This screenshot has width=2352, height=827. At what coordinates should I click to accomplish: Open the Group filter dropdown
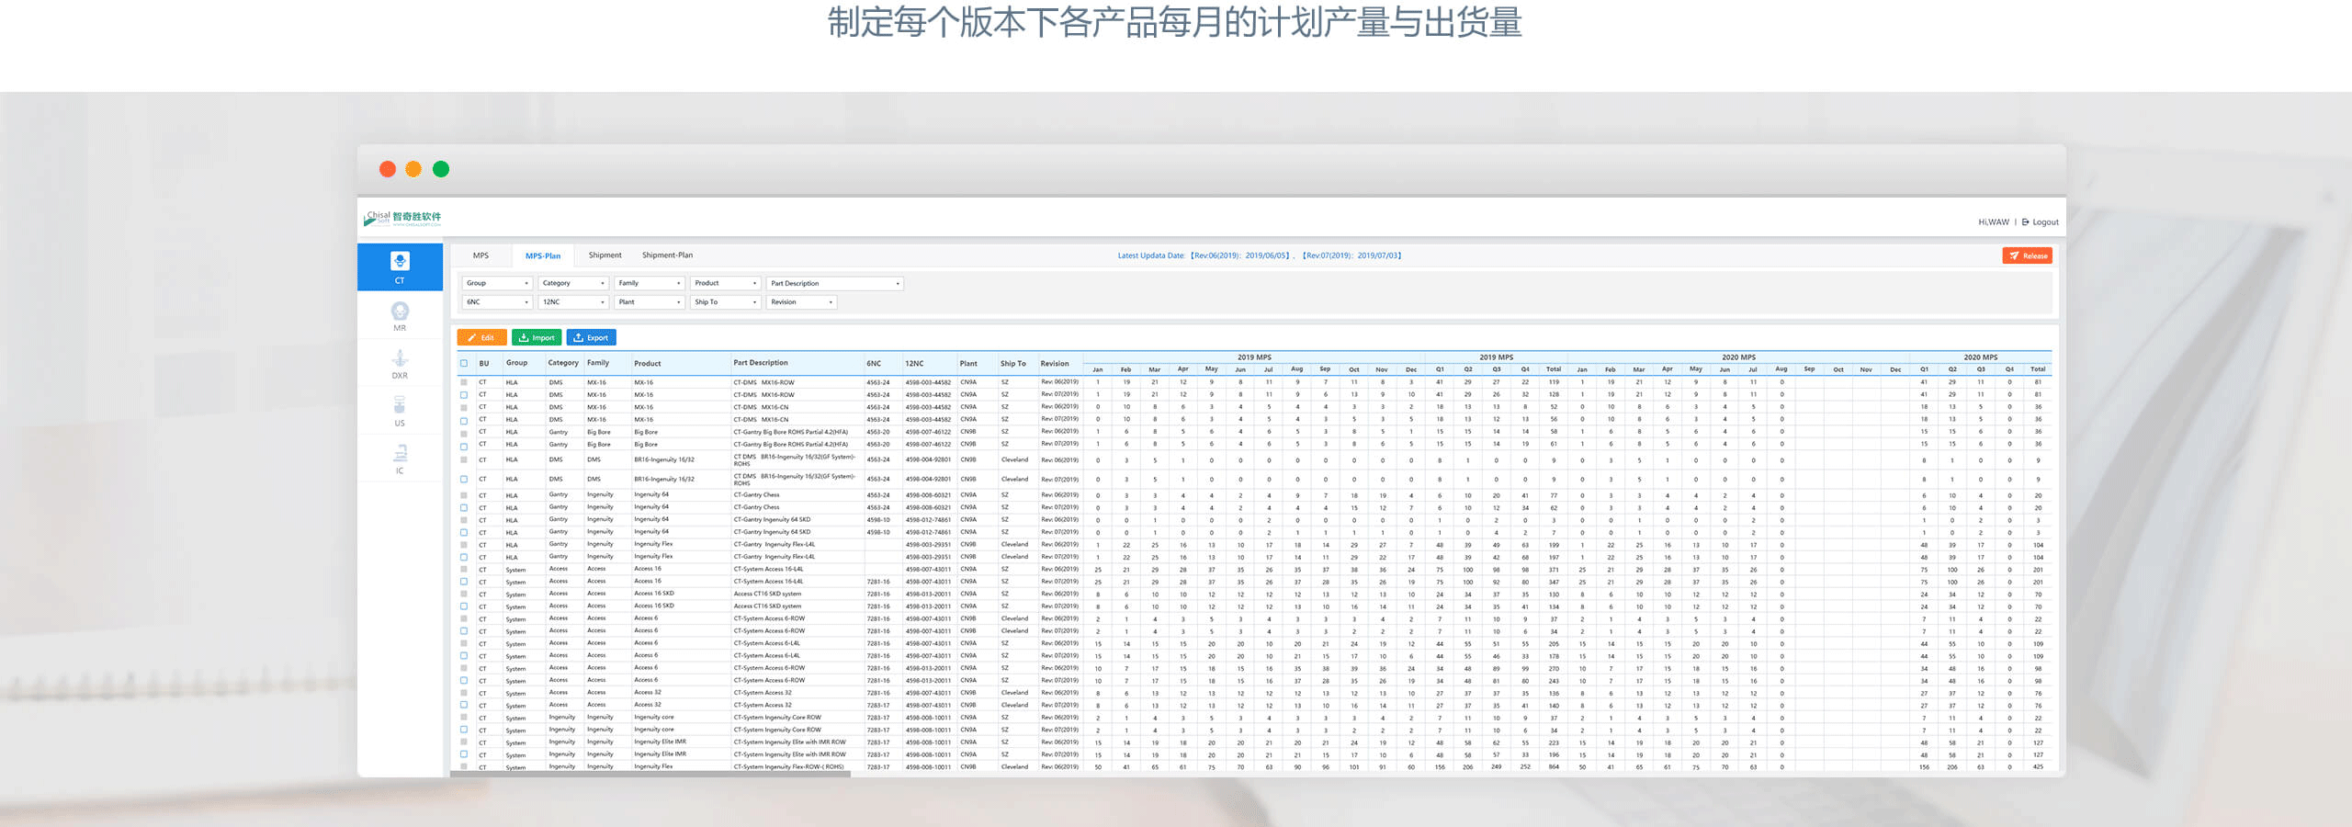[x=497, y=283]
